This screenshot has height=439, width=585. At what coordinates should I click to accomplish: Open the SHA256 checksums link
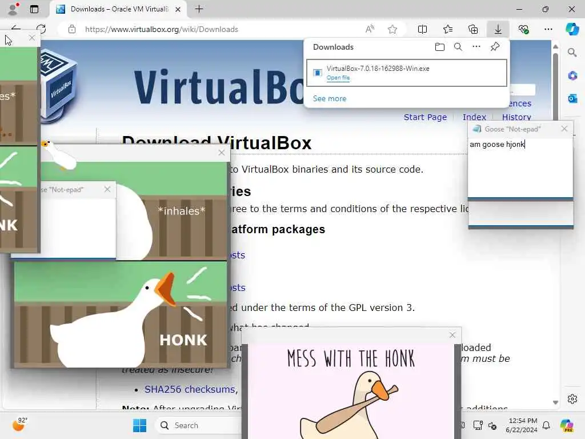(x=190, y=389)
